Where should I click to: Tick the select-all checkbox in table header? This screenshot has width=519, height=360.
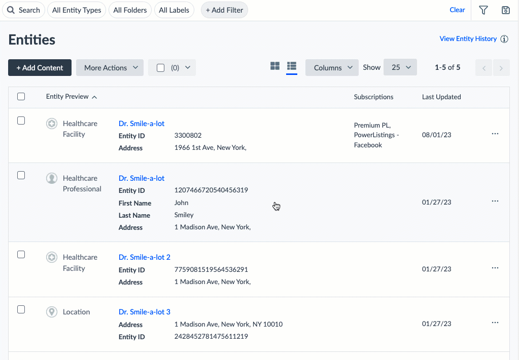[21, 96]
